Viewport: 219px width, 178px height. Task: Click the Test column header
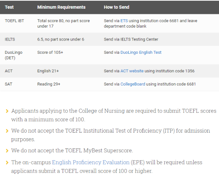9,7
